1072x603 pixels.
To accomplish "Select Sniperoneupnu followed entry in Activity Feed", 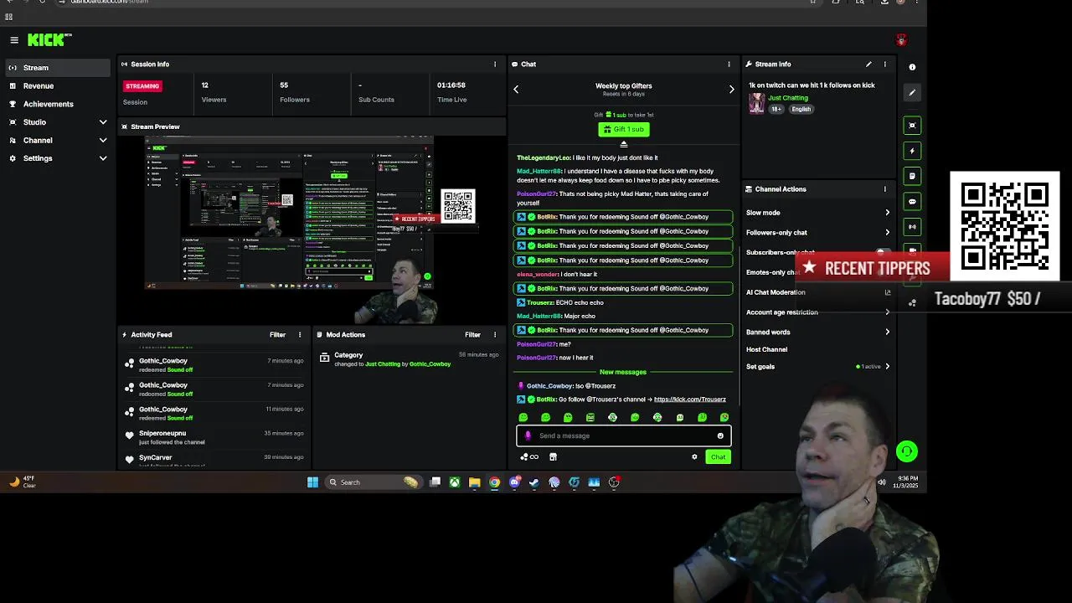I will [x=214, y=437].
